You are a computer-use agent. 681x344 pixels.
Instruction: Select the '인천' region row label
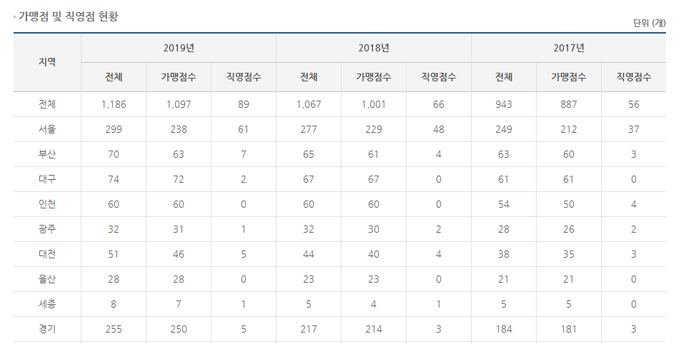tap(47, 204)
